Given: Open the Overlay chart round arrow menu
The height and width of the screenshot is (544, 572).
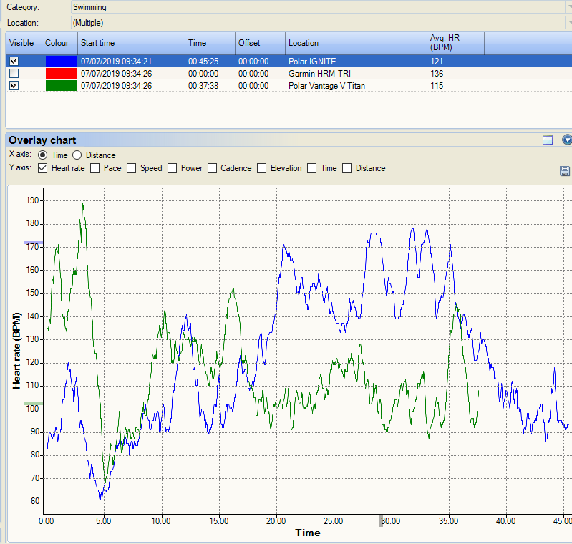Looking at the screenshot, I should tap(567, 140).
